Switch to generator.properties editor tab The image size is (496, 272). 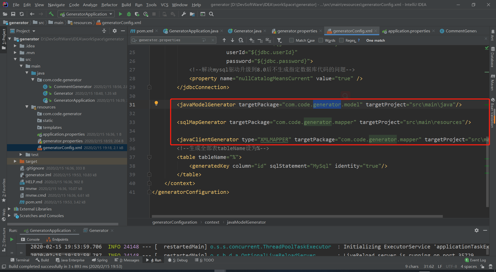click(297, 31)
